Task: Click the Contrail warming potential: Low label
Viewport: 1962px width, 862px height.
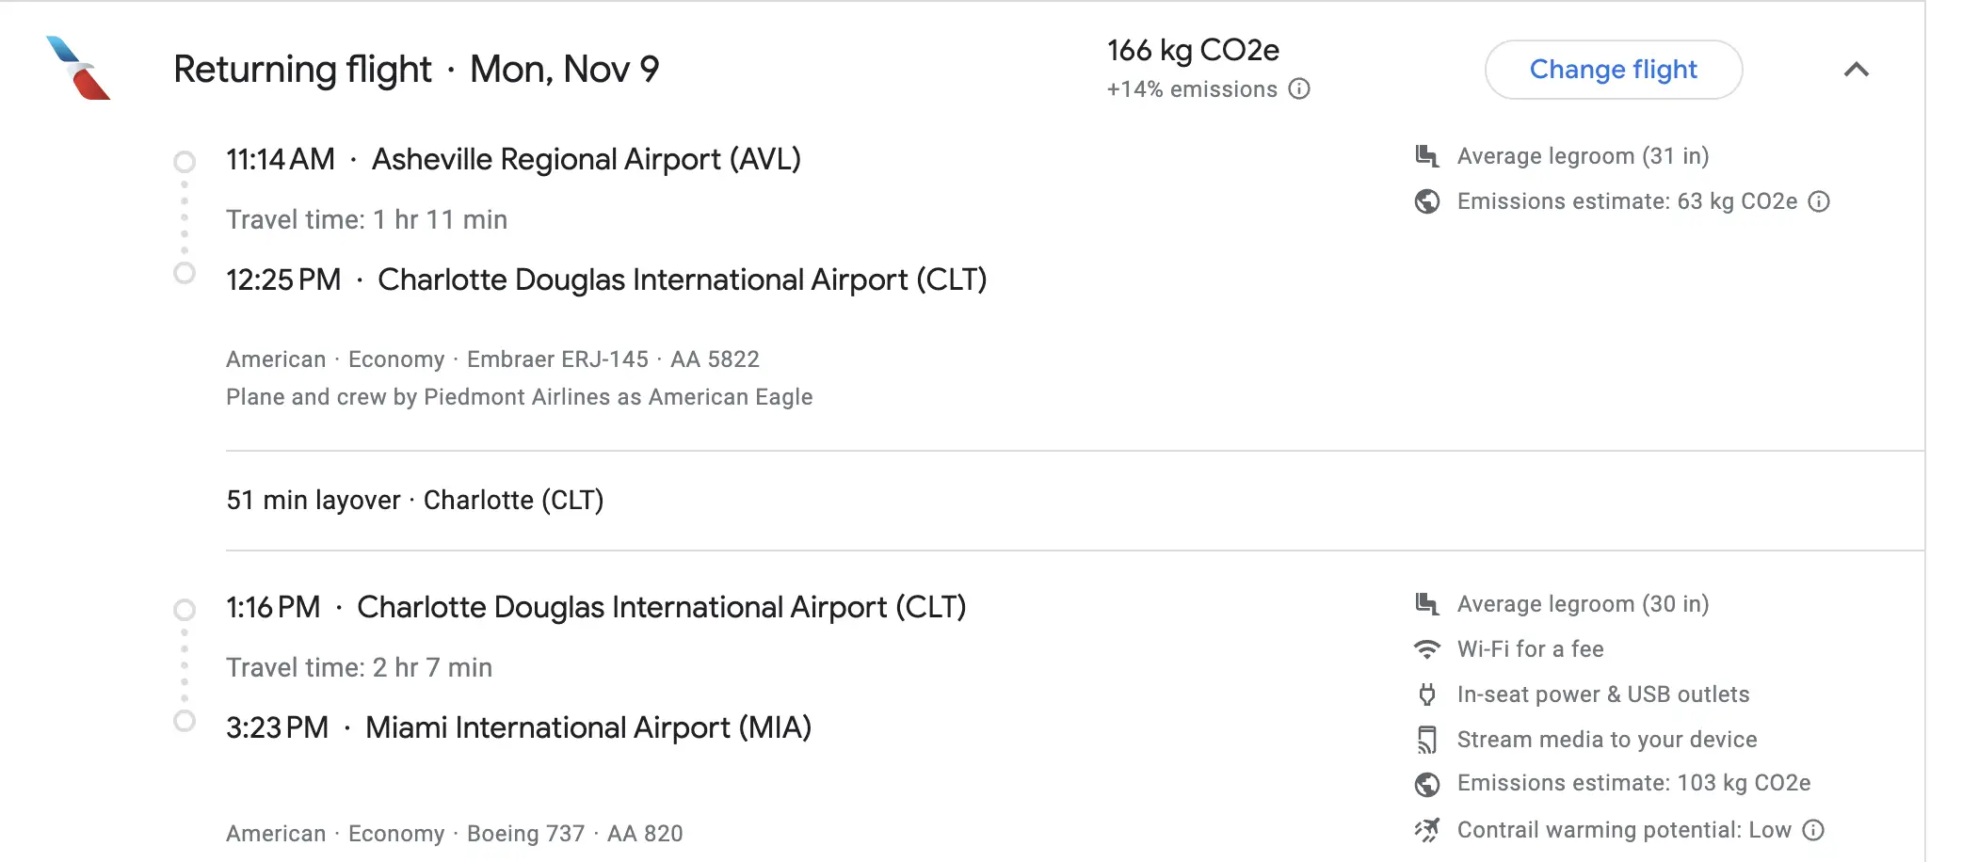Action: (x=1624, y=830)
